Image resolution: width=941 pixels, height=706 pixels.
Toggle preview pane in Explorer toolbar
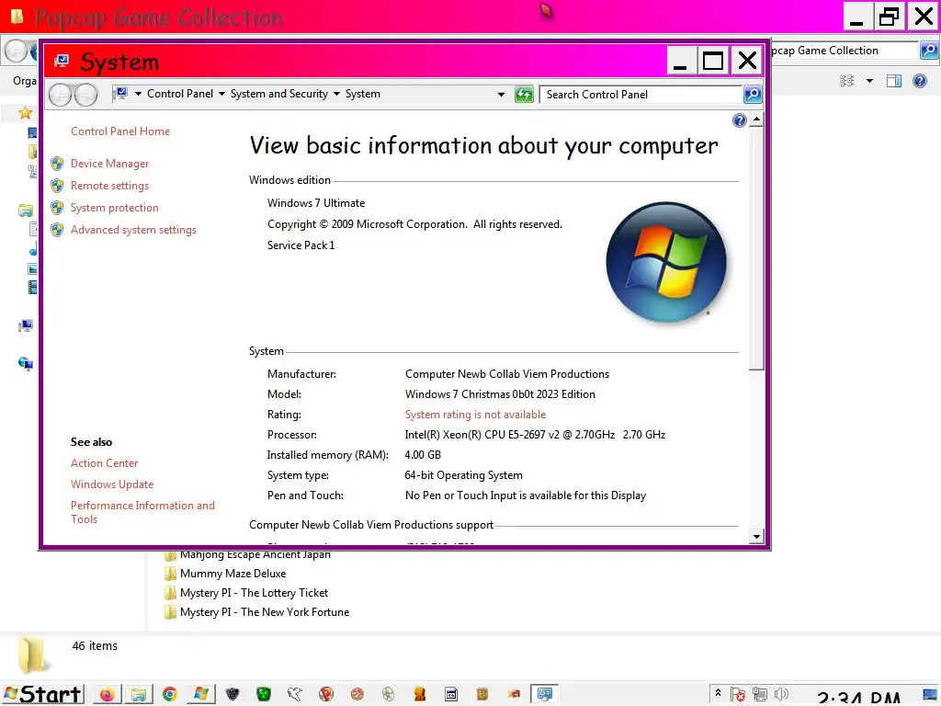893,81
